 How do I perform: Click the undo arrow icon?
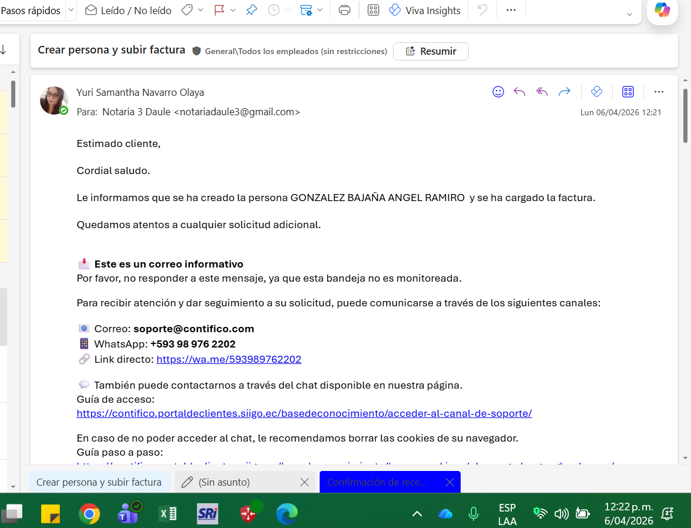coord(483,10)
